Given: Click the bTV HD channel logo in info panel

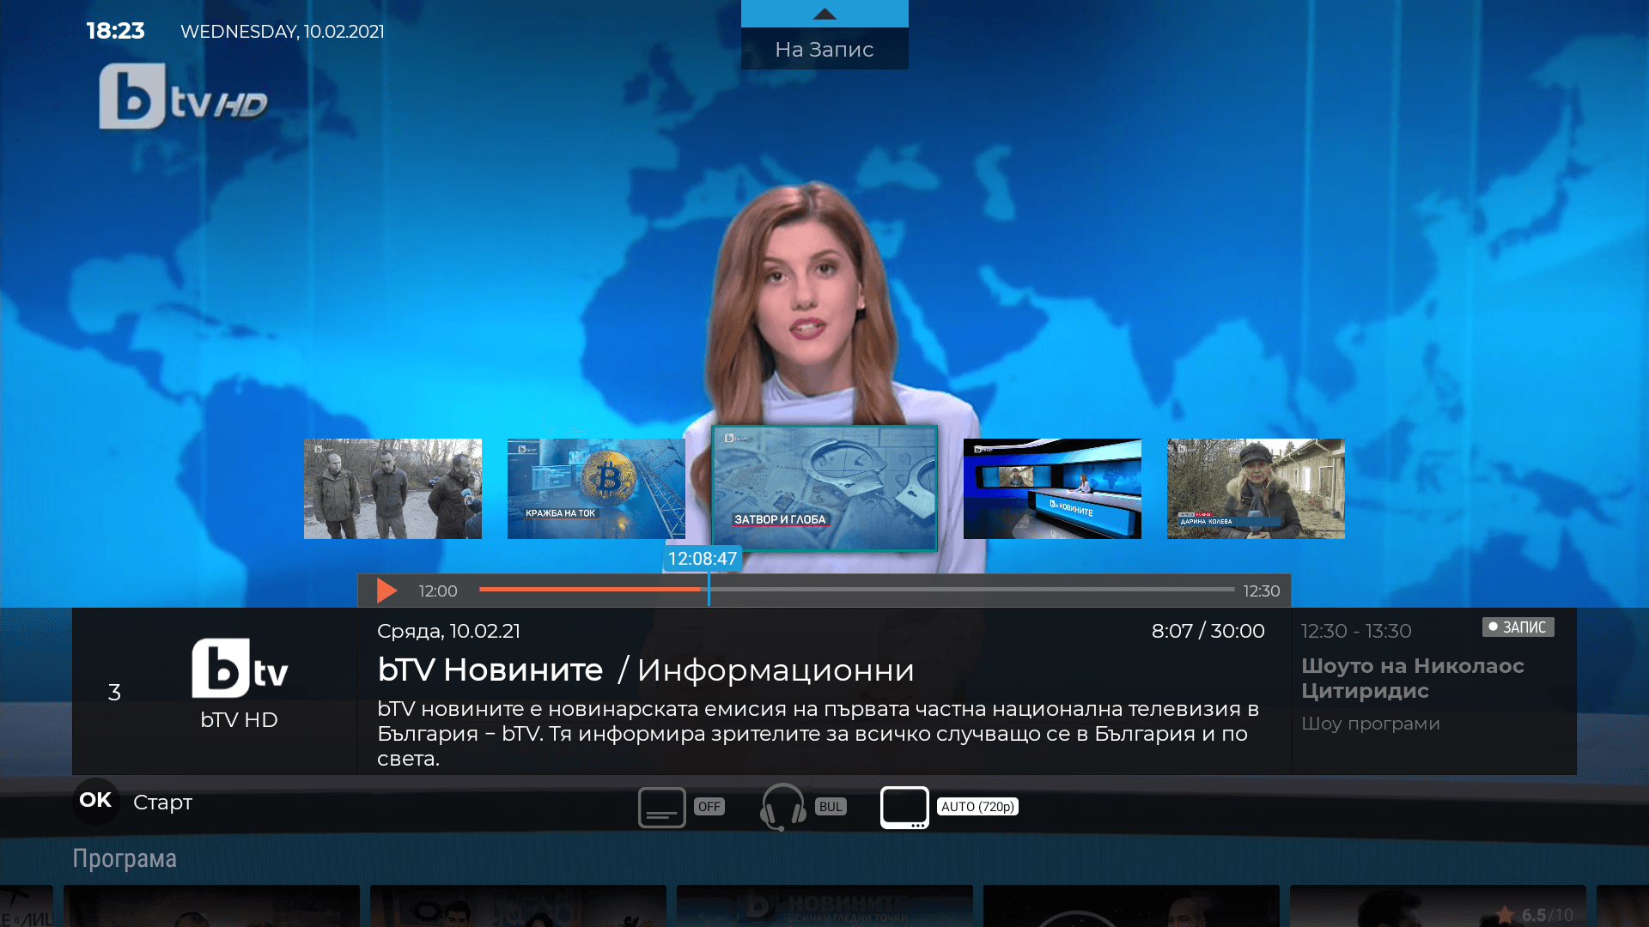Looking at the screenshot, I should click(240, 668).
